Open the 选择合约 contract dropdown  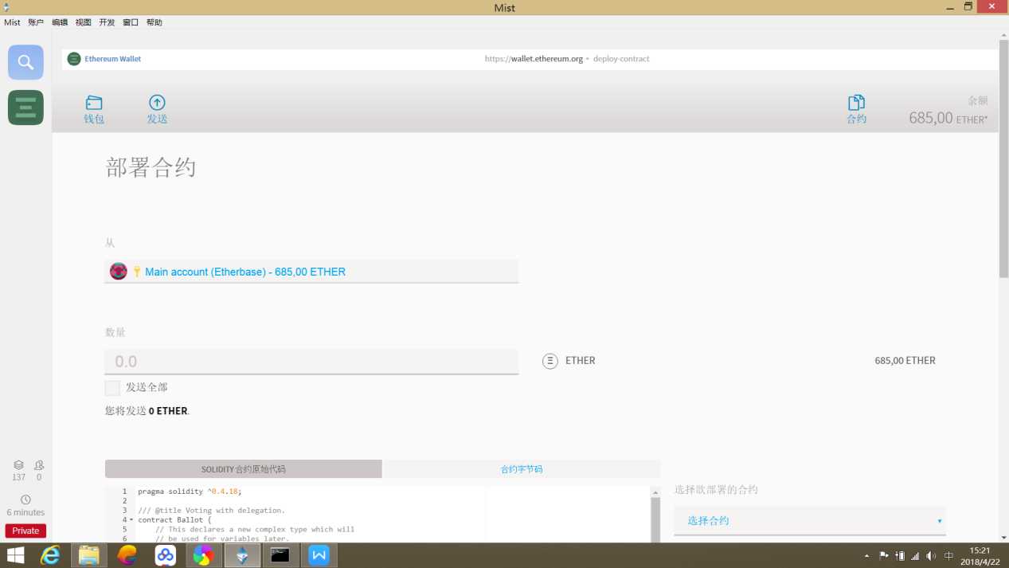tap(810, 520)
